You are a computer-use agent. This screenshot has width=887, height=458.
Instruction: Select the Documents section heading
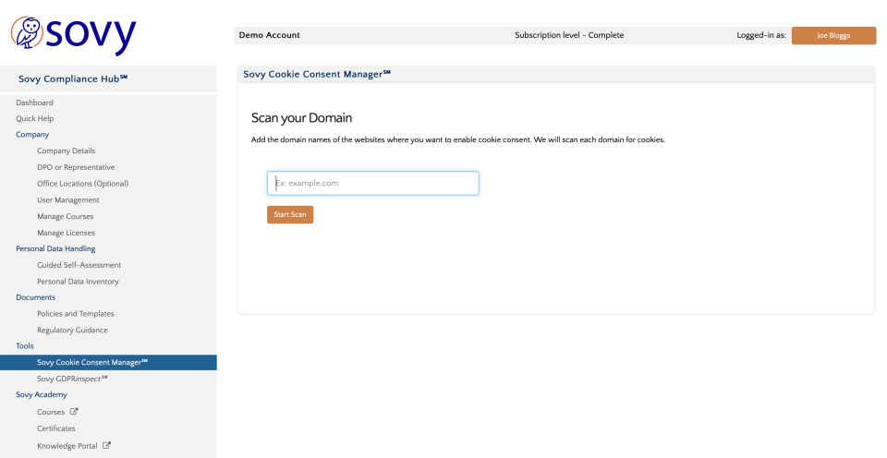tap(36, 297)
